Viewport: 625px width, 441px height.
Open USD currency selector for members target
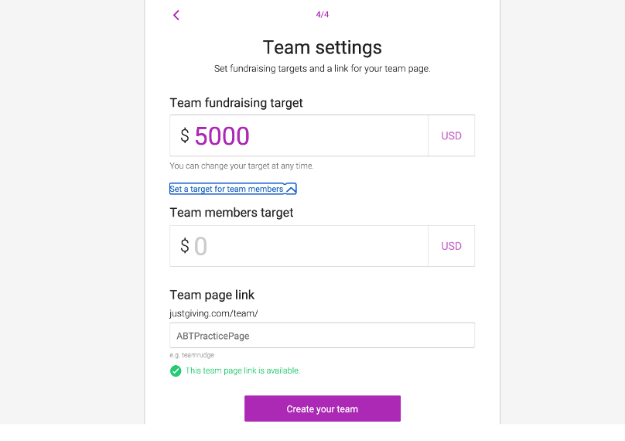point(451,246)
